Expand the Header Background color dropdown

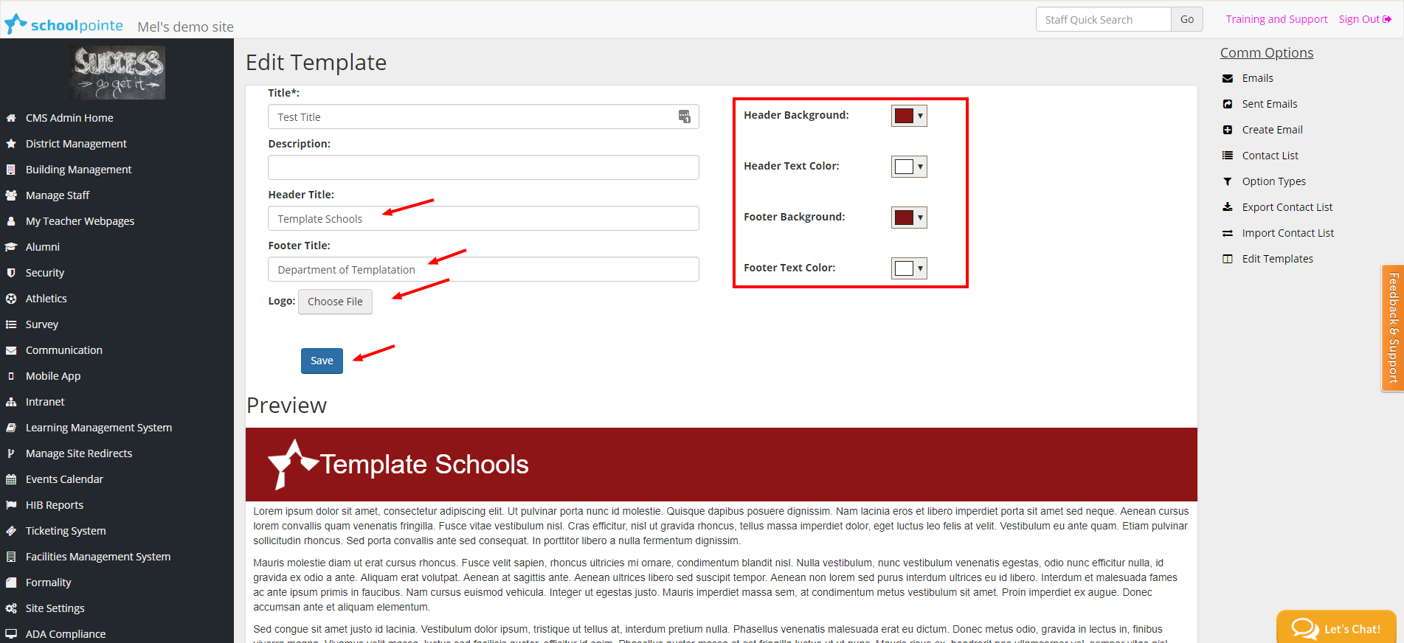(920, 116)
